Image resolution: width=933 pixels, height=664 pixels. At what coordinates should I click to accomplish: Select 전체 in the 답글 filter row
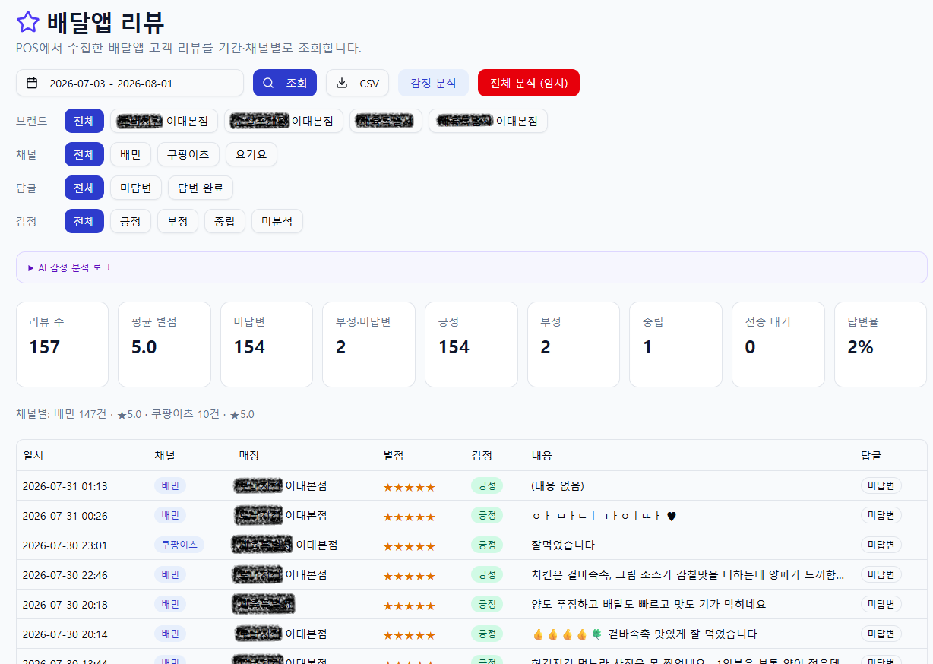pyautogui.click(x=84, y=188)
